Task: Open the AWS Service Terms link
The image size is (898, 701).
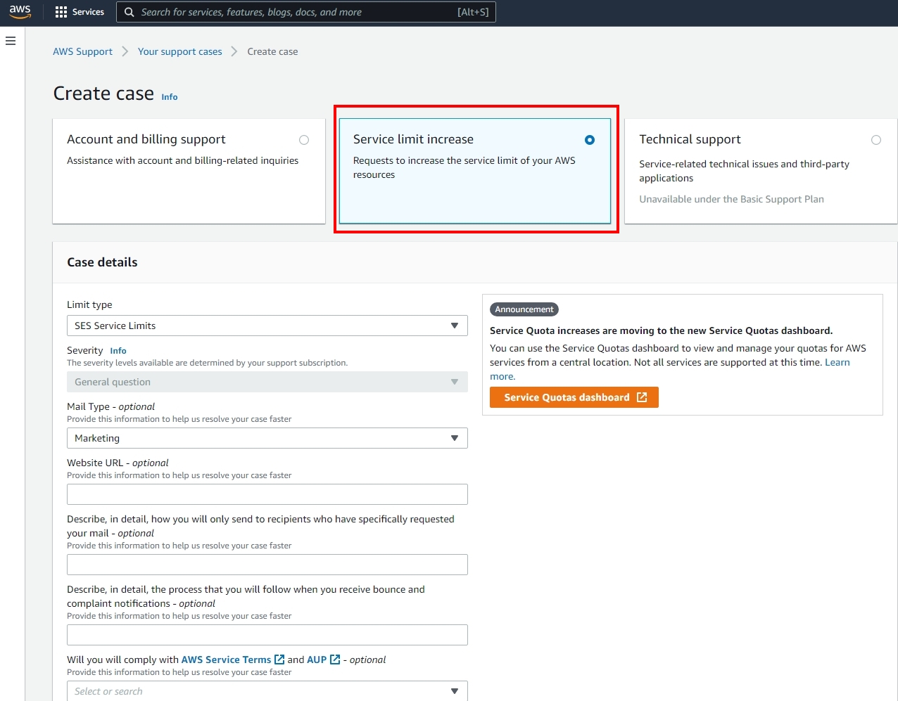Action: (x=226, y=660)
